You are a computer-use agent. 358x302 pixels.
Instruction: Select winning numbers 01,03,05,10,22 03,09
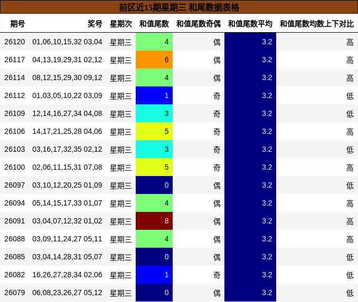pos(67,95)
